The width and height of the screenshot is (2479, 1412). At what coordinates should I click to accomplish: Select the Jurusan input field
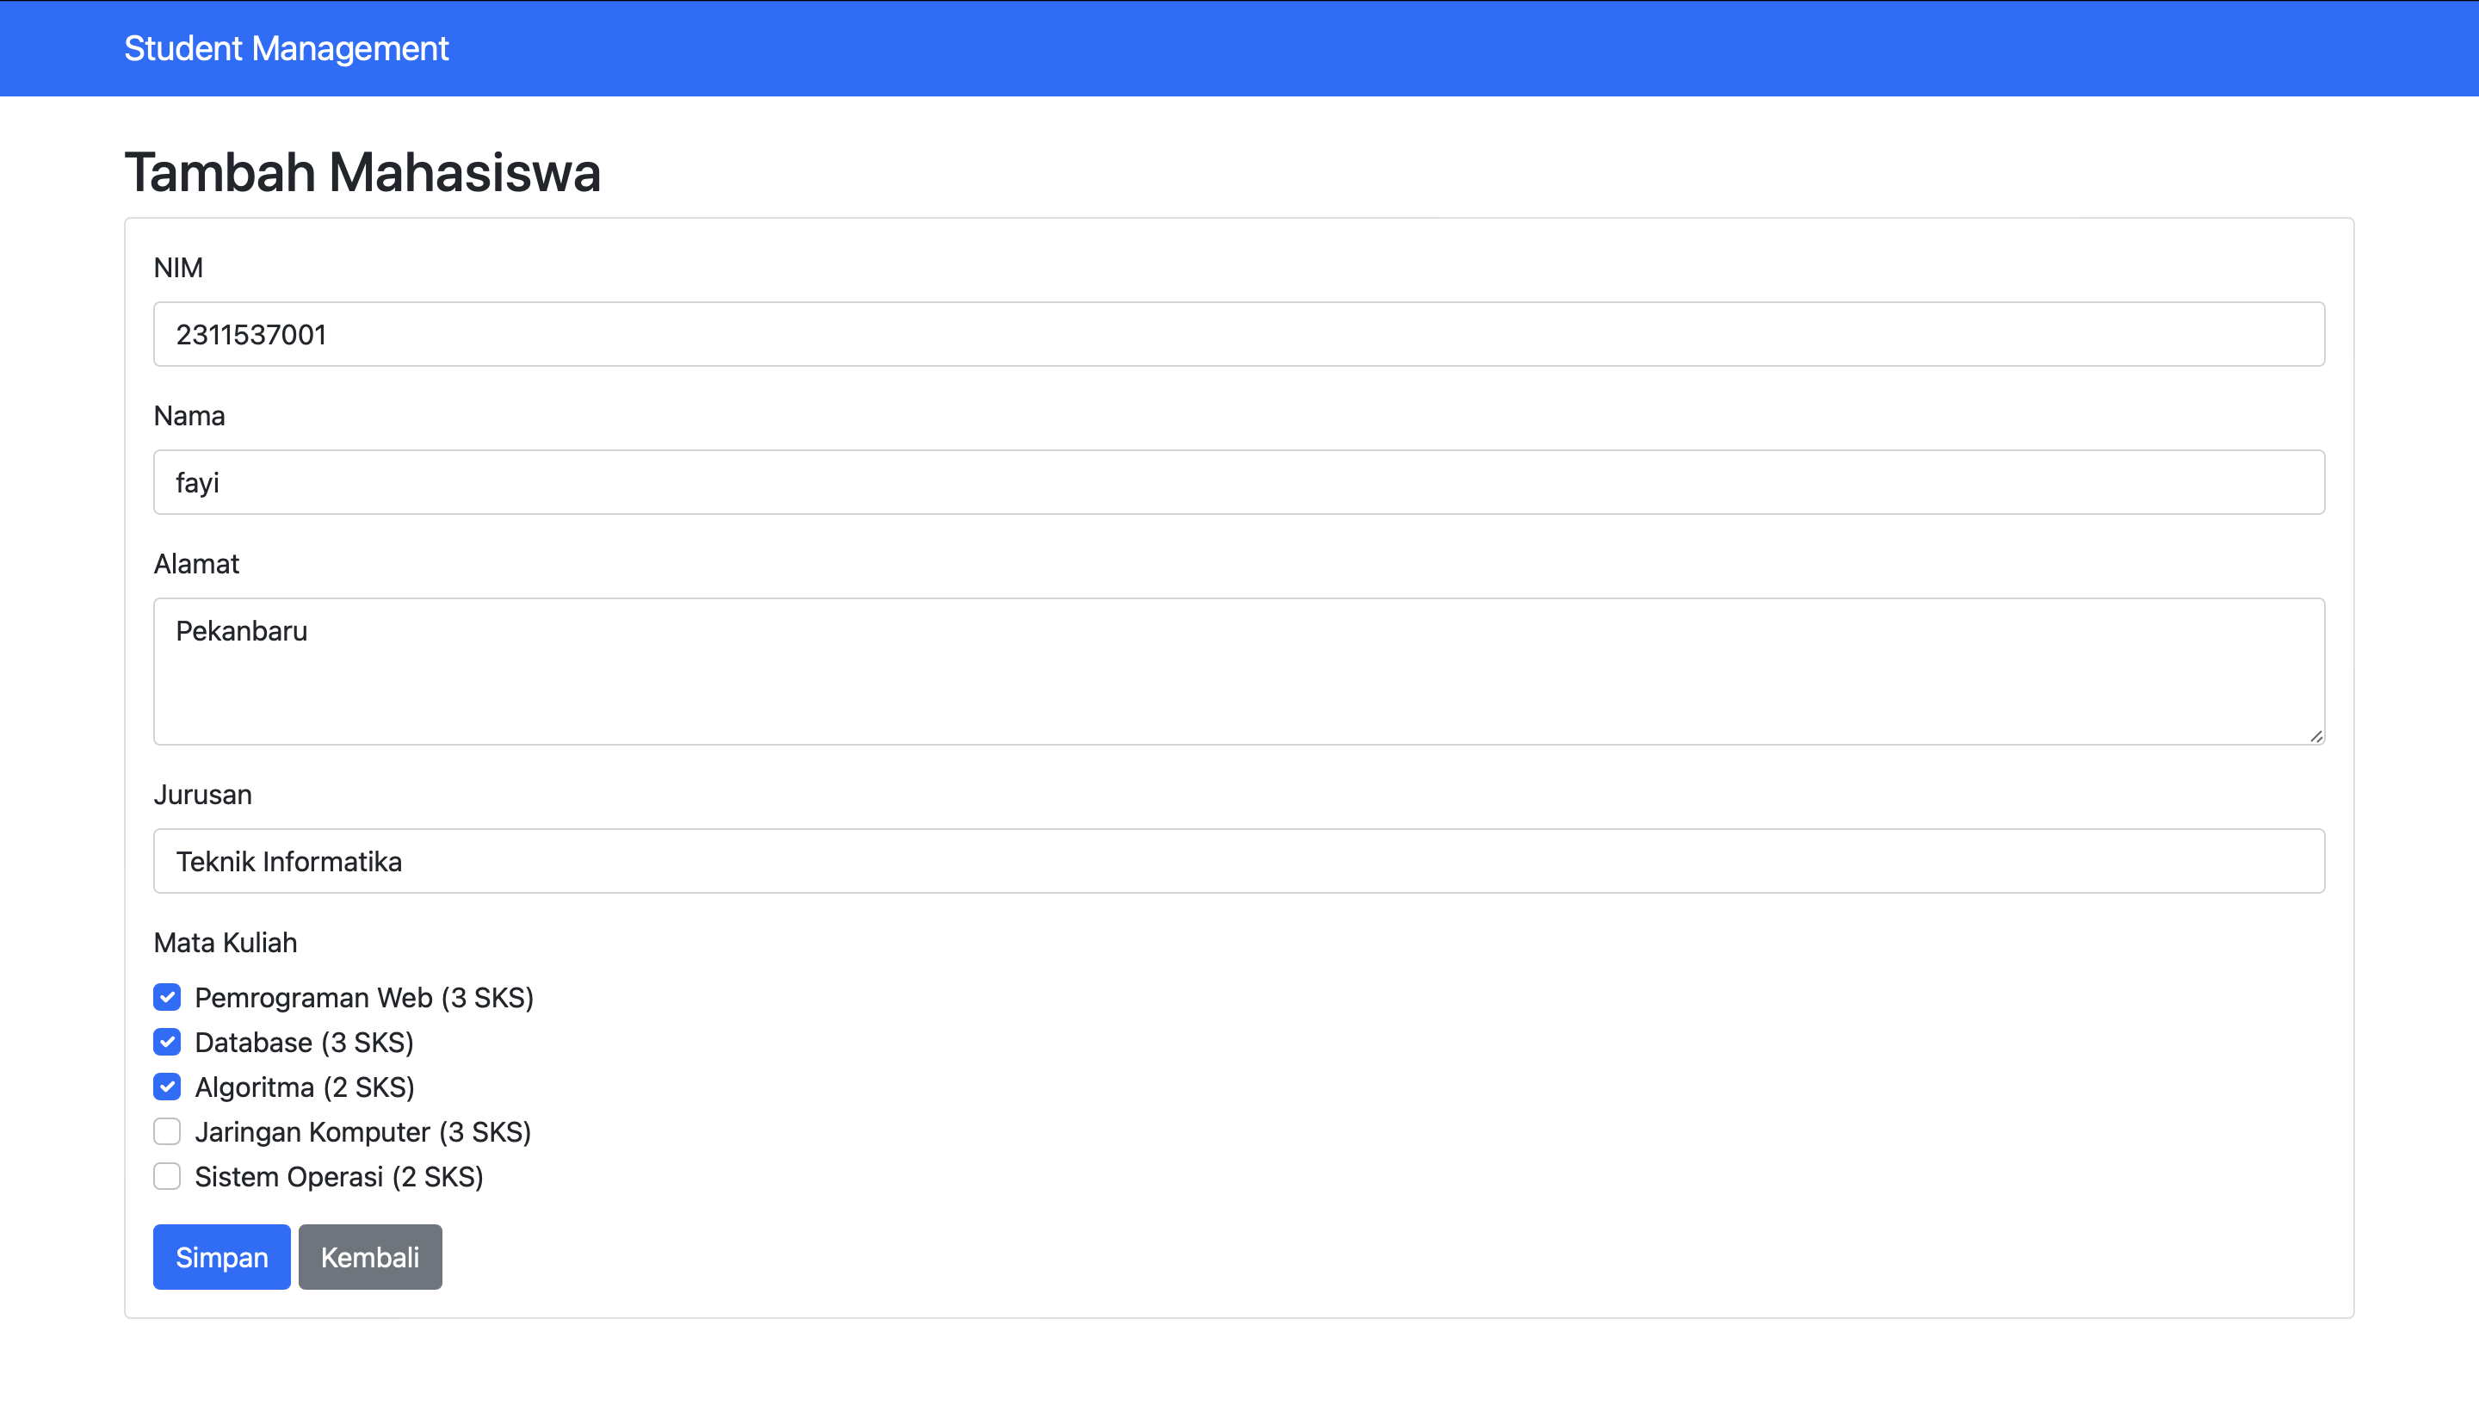[1238, 861]
